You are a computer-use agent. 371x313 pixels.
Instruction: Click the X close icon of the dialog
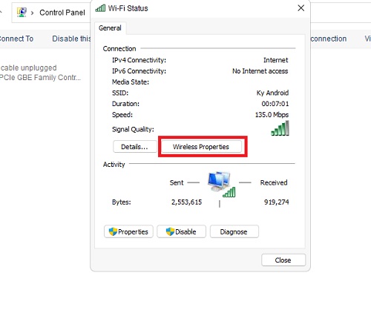(x=301, y=8)
